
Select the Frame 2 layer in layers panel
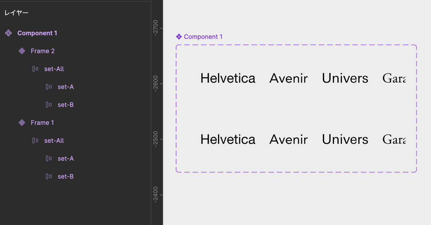tap(43, 51)
